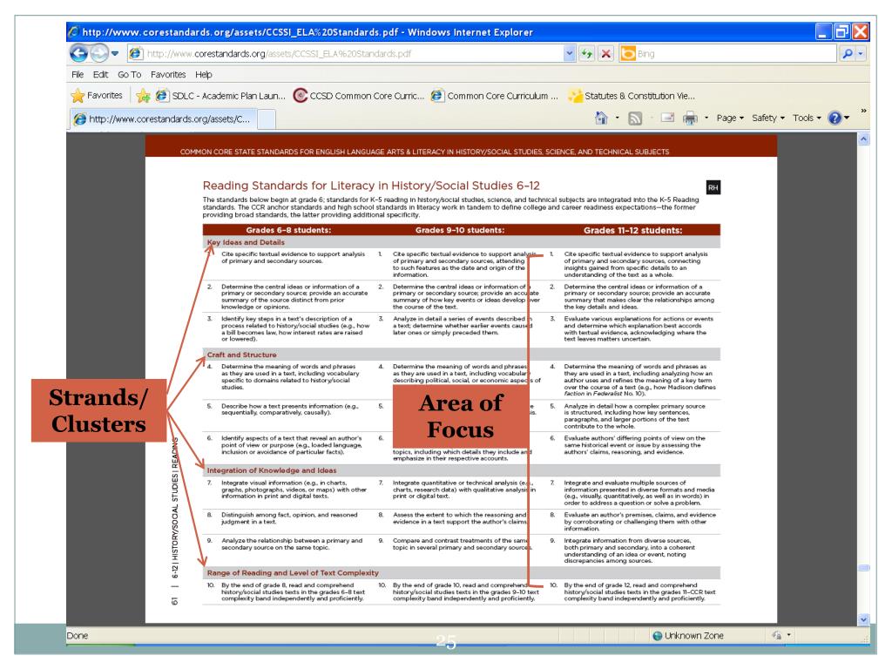Viewport: 892px width, 669px height.
Task: Open the Common Core Curriculum favorite link
Action: (x=495, y=96)
